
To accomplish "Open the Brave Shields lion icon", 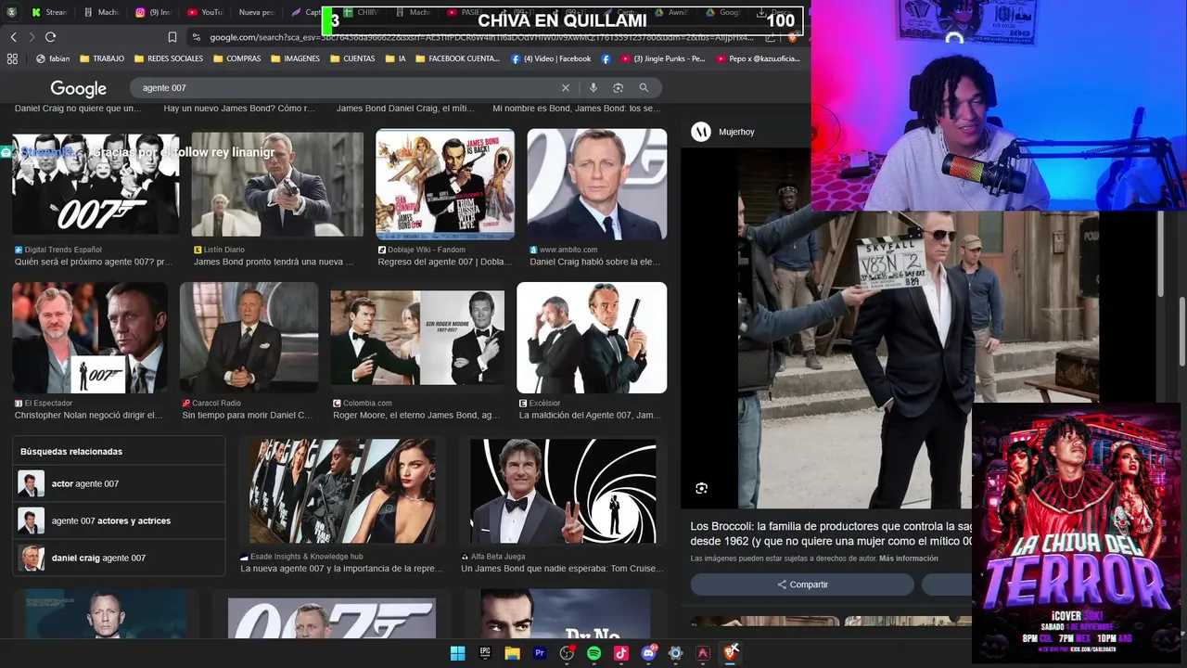I will click(791, 37).
